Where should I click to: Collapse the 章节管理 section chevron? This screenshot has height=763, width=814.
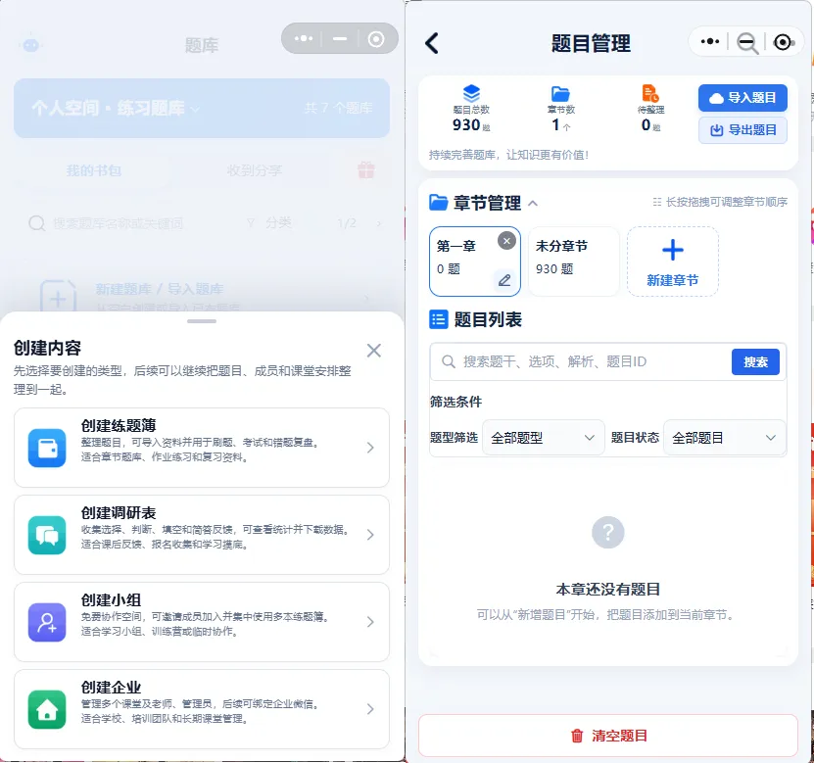point(533,203)
